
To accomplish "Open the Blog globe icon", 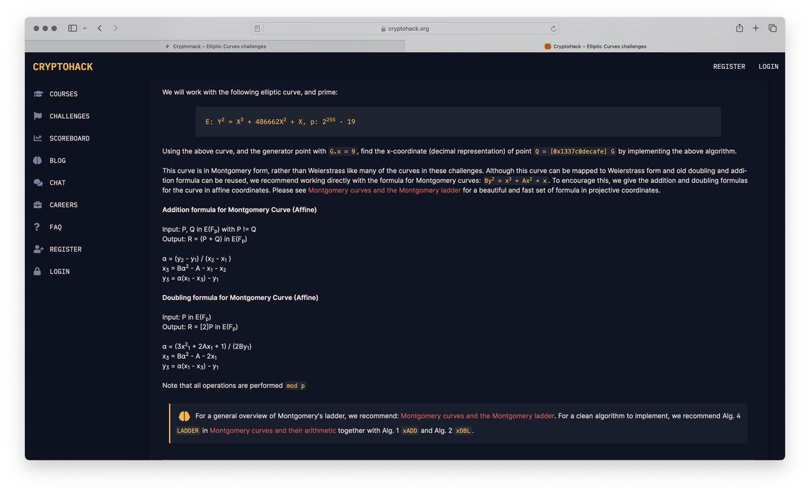I will click(x=39, y=160).
